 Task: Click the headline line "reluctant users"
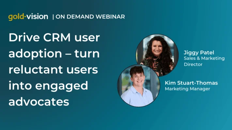[54, 70]
